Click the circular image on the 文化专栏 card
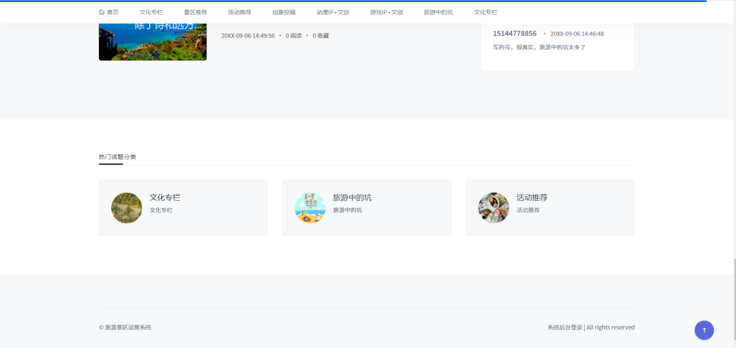Image resolution: width=736 pixels, height=348 pixels. [127, 208]
